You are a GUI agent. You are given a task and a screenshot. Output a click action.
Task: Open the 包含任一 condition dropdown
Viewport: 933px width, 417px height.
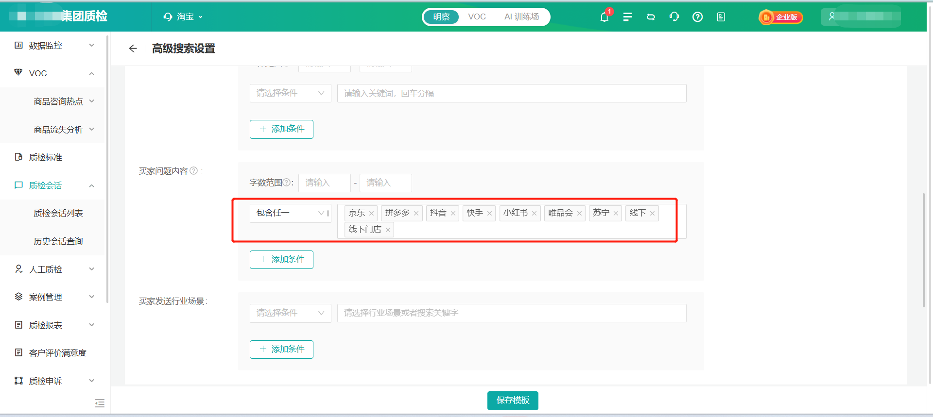tap(290, 213)
